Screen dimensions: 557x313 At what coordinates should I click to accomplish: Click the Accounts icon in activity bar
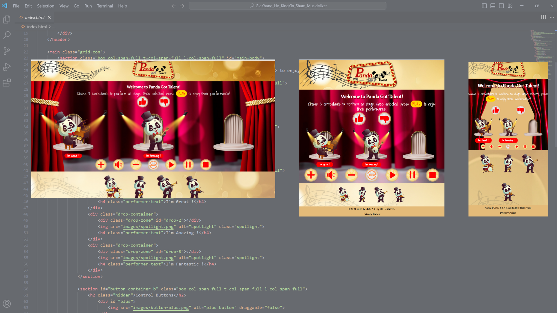coord(7,303)
